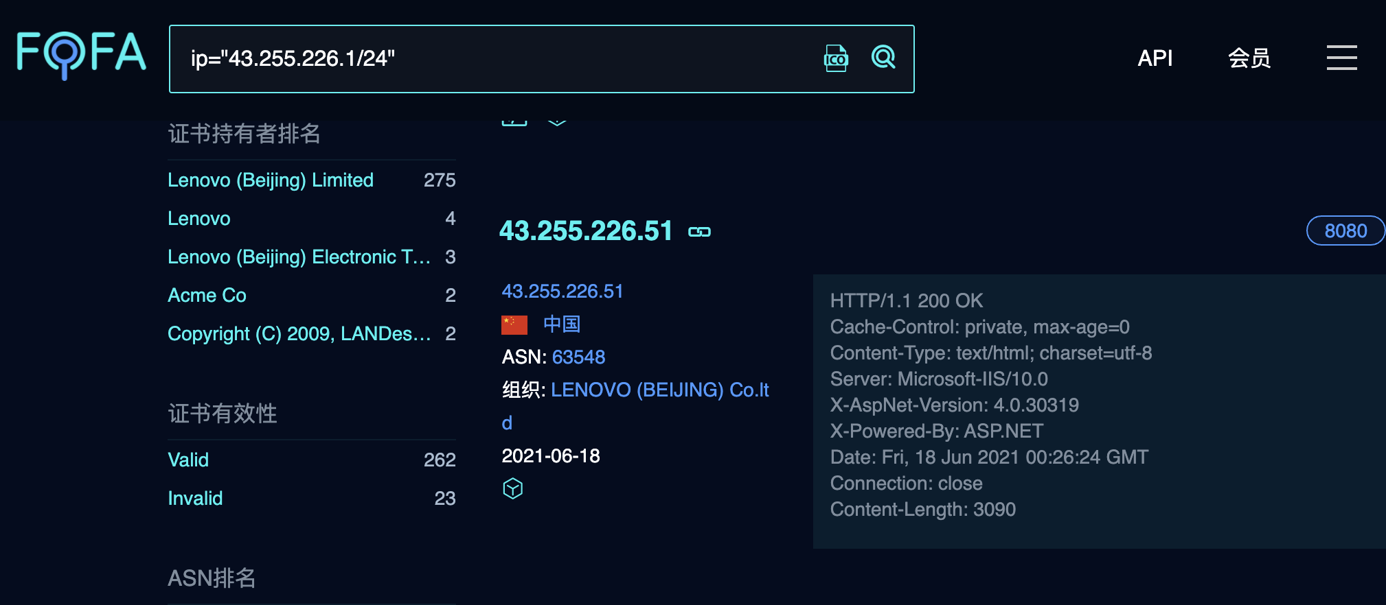Click the ASN排名 section heading
Viewport: 1386px width, 605px height.
[212, 578]
